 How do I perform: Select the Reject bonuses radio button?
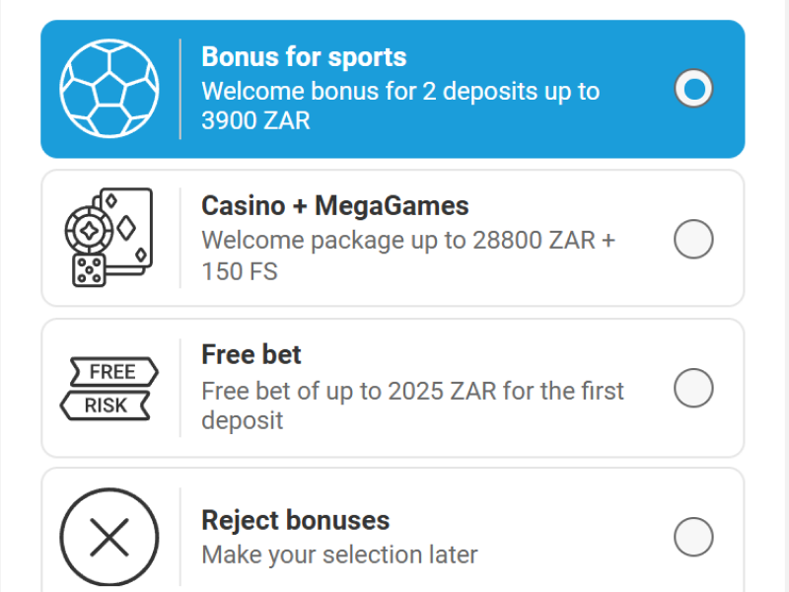click(x=693, y=537)
